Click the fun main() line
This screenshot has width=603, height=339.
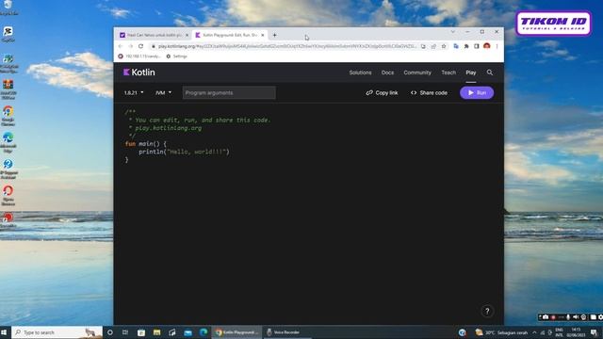146,144
